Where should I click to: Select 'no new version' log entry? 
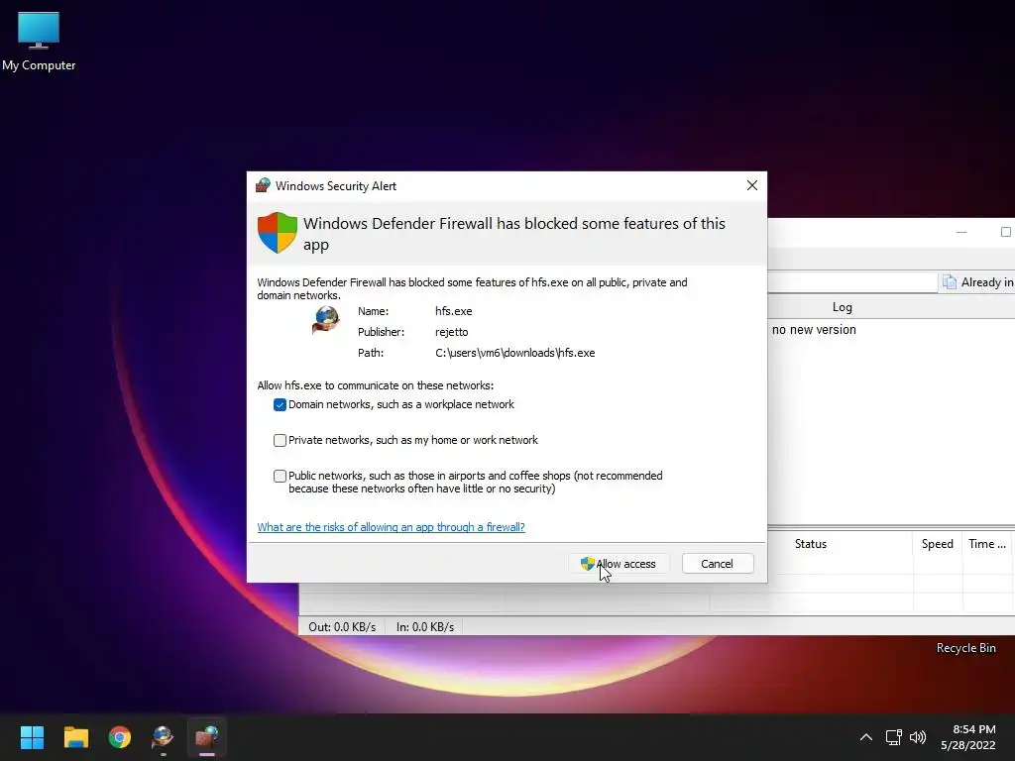[x=814, y=329]
